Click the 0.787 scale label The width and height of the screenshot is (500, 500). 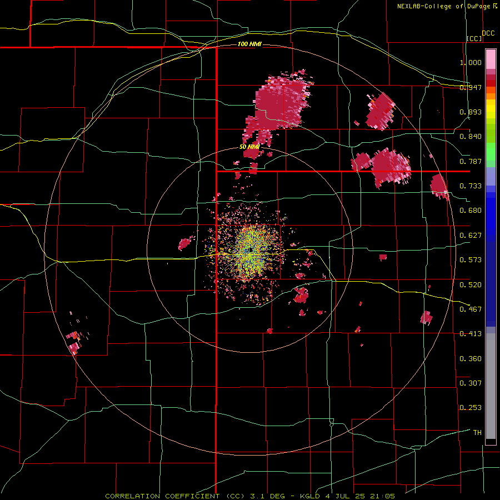[x=471, y=161]
